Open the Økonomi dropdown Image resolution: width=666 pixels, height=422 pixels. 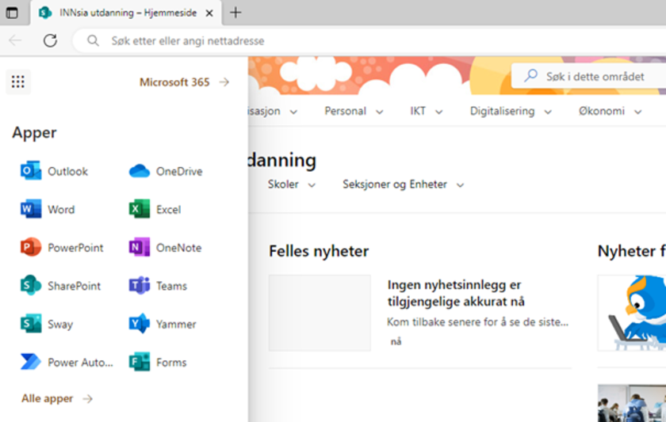(x=610, y=111)
